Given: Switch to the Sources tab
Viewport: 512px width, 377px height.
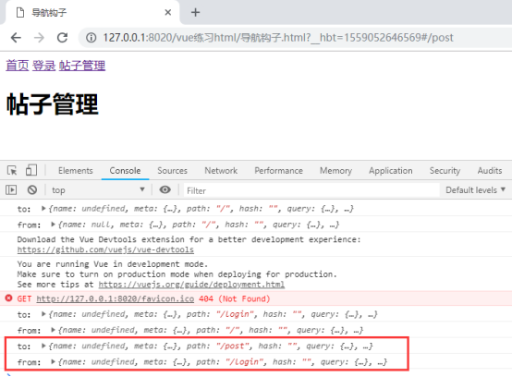Looking at the screenshot, I should [x=173, y=171].
